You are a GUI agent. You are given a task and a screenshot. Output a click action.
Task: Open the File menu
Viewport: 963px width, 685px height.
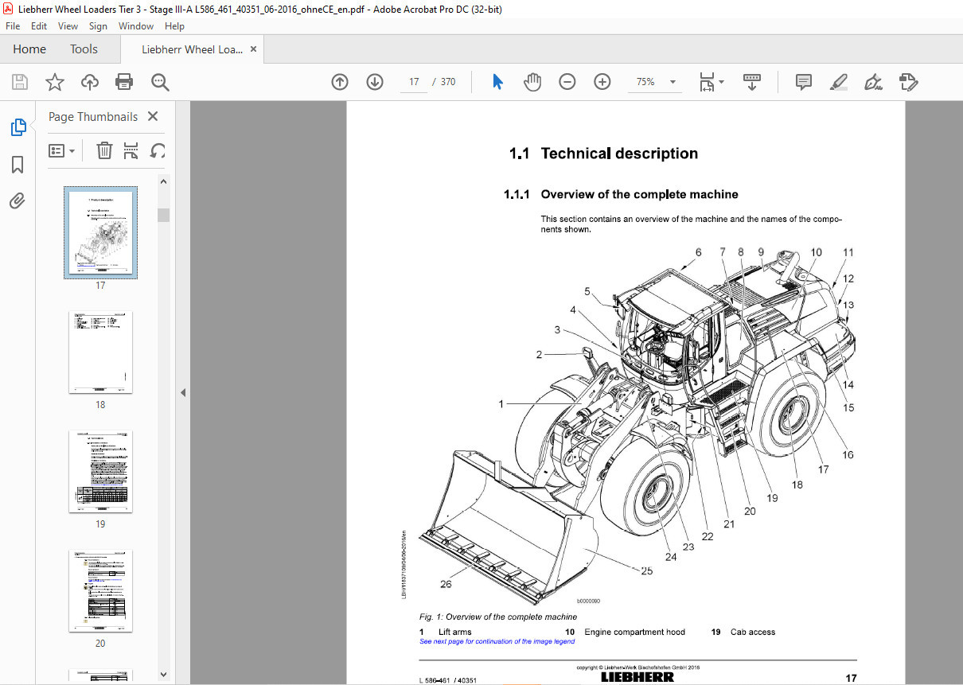[13, 26]
